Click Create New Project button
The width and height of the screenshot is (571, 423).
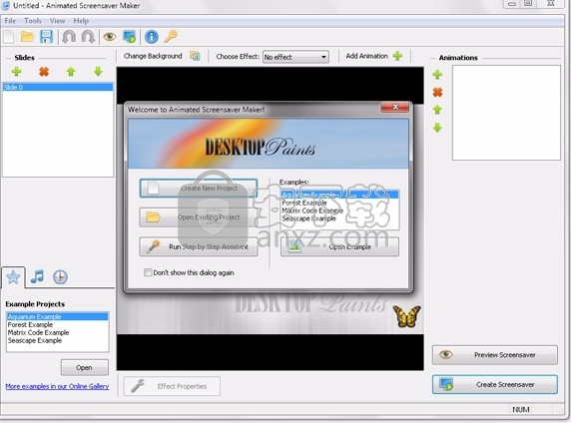point(199,189)
